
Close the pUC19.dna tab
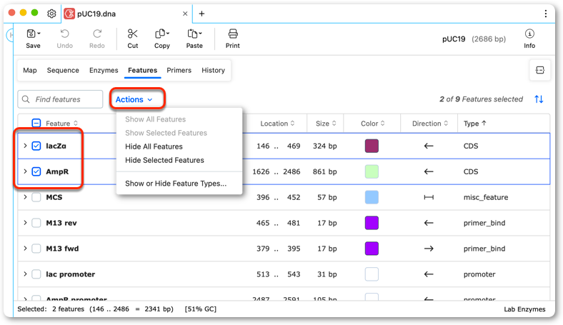tap(185, 14)
